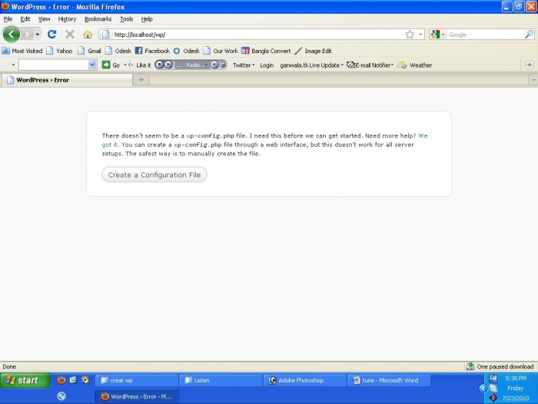Image resolution: width=538 pixels, height=404 pixels.
Task: Click the toolbar search text field
Action: (x=54, y=65)
